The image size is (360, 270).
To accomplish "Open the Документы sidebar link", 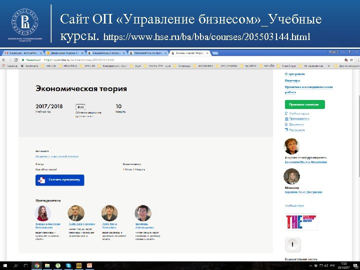I will pos(296,124).
